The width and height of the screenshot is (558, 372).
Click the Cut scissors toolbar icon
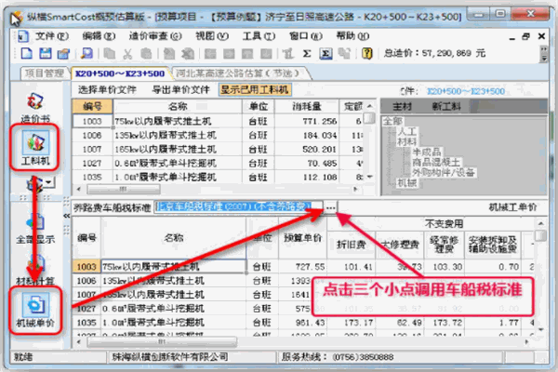(127, 53)
